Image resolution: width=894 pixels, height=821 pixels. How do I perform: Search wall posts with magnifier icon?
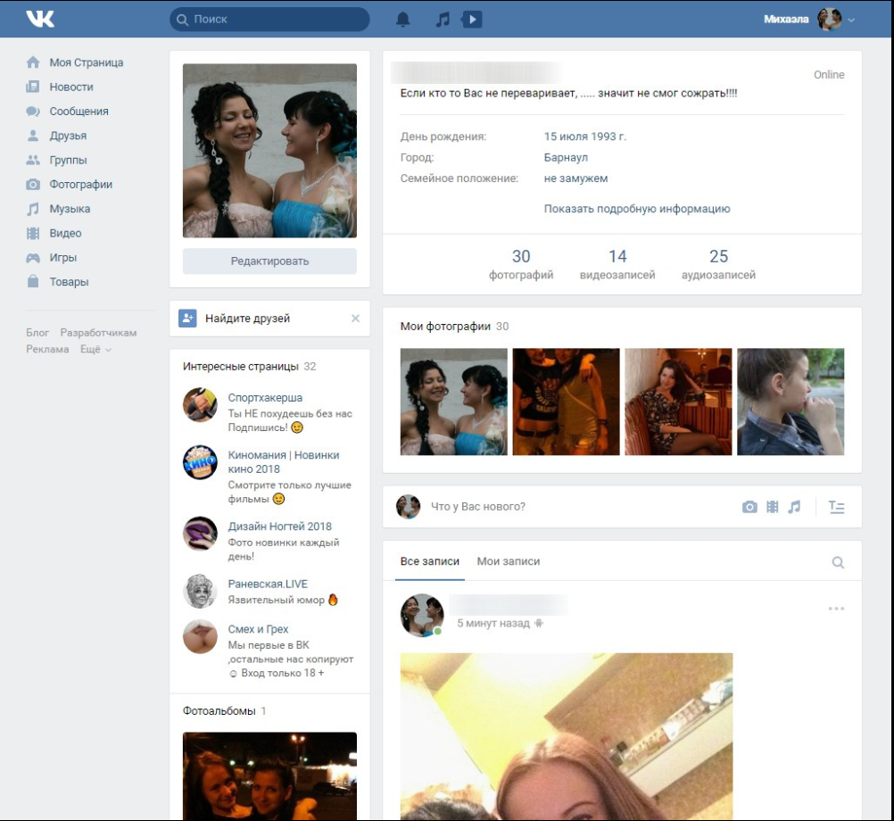point(838,563)
